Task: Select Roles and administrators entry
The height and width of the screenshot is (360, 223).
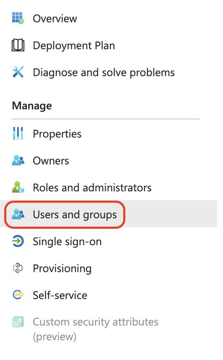Action: coord(92,188)
